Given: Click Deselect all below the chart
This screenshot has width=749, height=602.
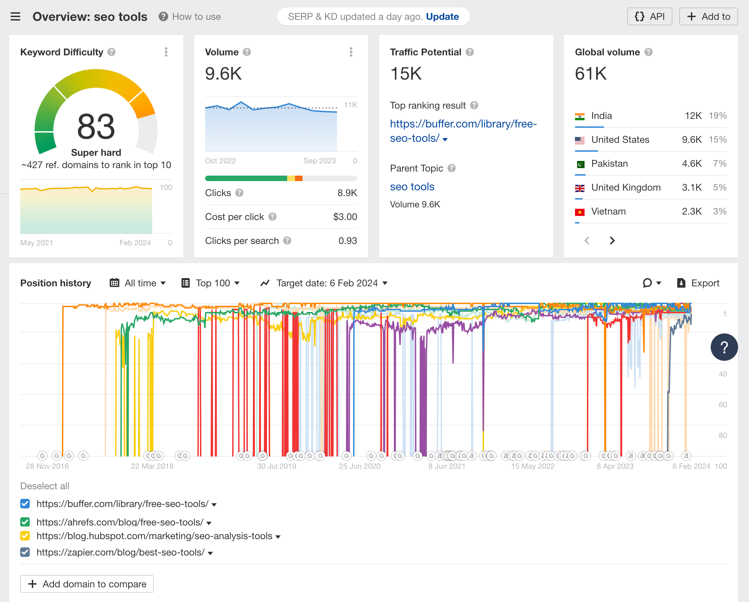Looking at the screenshot, I should tap(44, 486).
